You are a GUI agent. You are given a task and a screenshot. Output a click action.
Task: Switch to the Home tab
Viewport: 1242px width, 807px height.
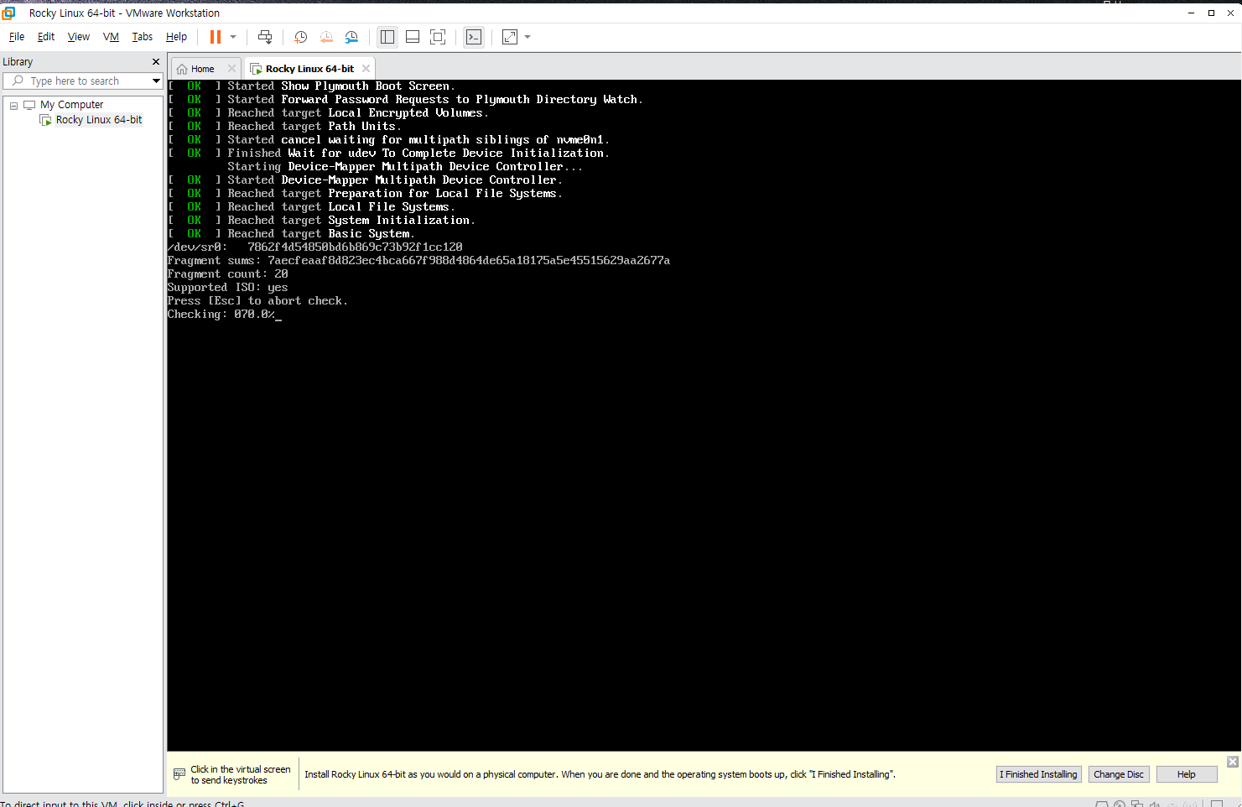[x=202, y=69]
